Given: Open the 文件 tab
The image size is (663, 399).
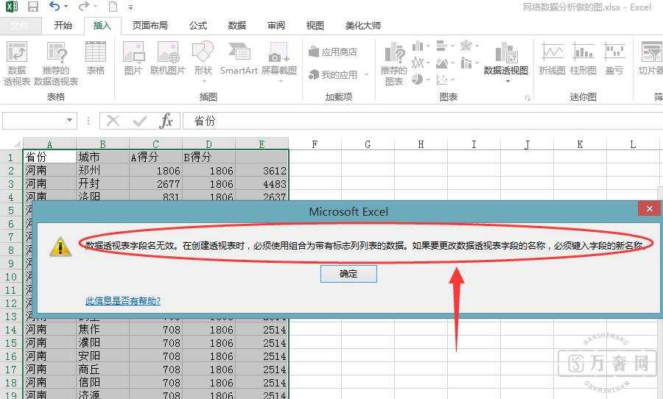Looking at the screenshot, I should [21, 26].
